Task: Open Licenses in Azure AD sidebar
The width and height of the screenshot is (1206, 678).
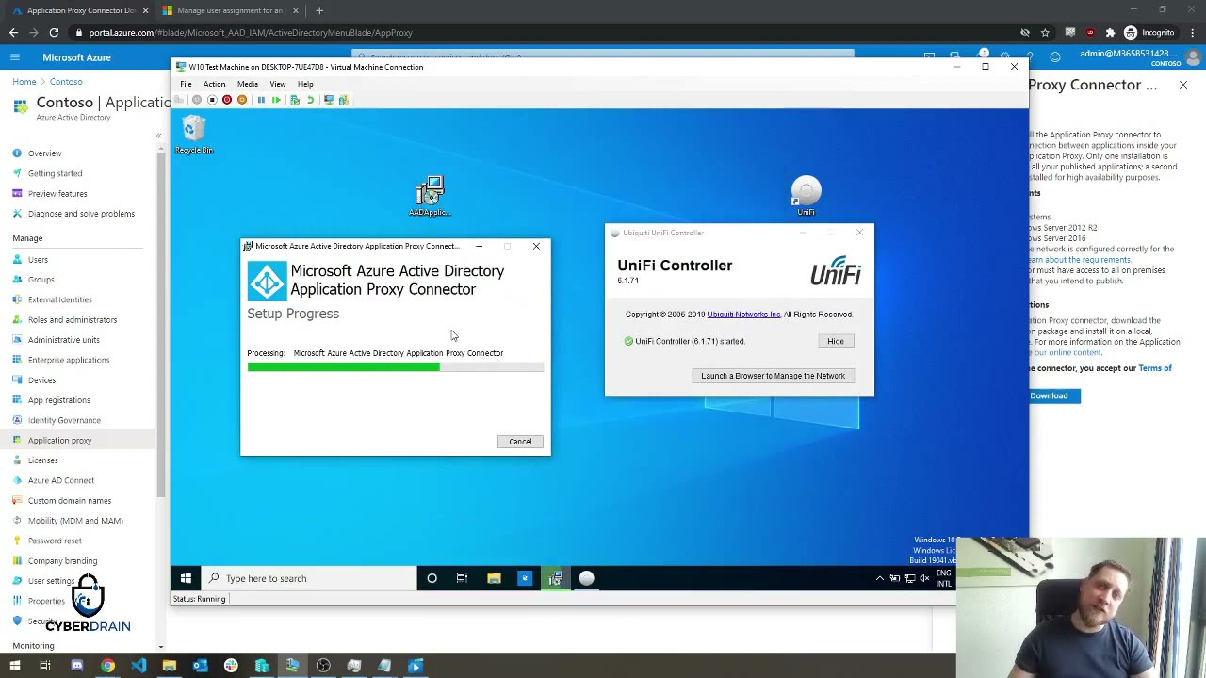Action: (42, 460)
